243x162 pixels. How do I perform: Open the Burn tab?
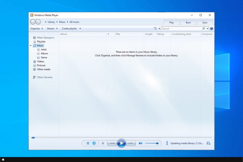point(188,23)
